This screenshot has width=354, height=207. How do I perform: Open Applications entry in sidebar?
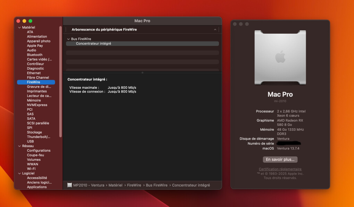(x=37, y=187)
